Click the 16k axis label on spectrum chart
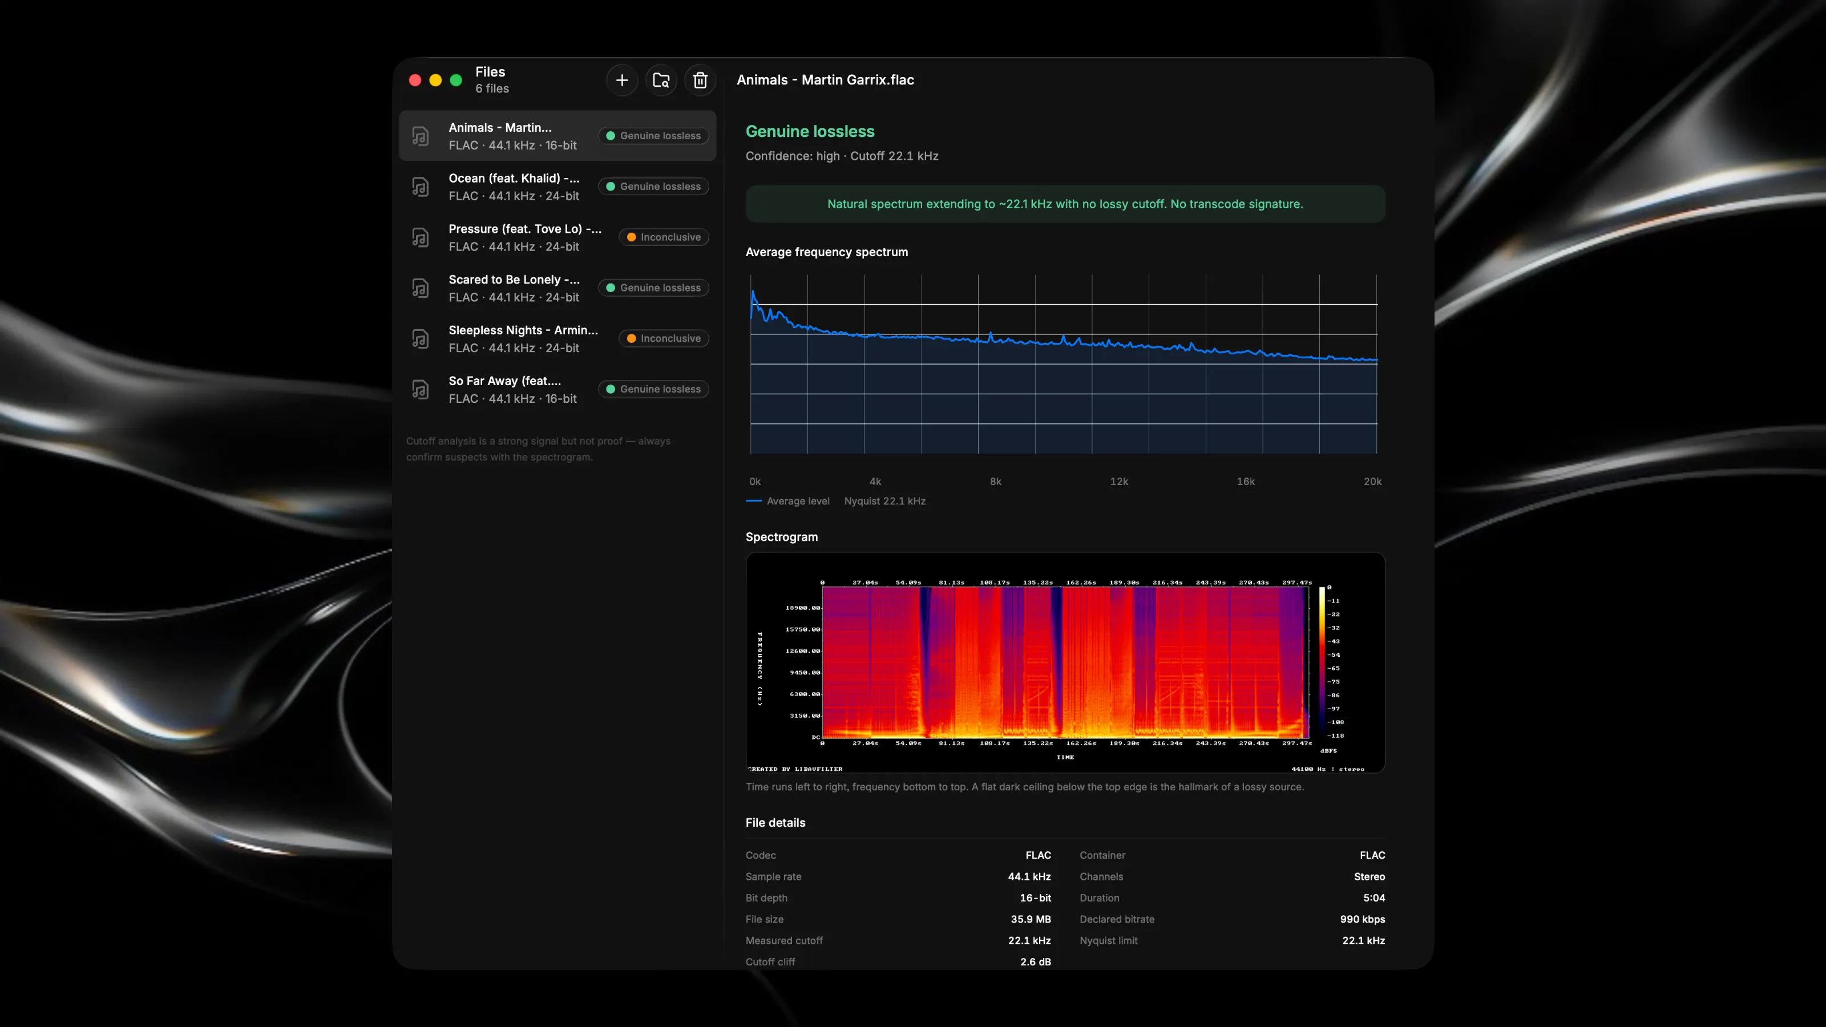 point(1246,482)
